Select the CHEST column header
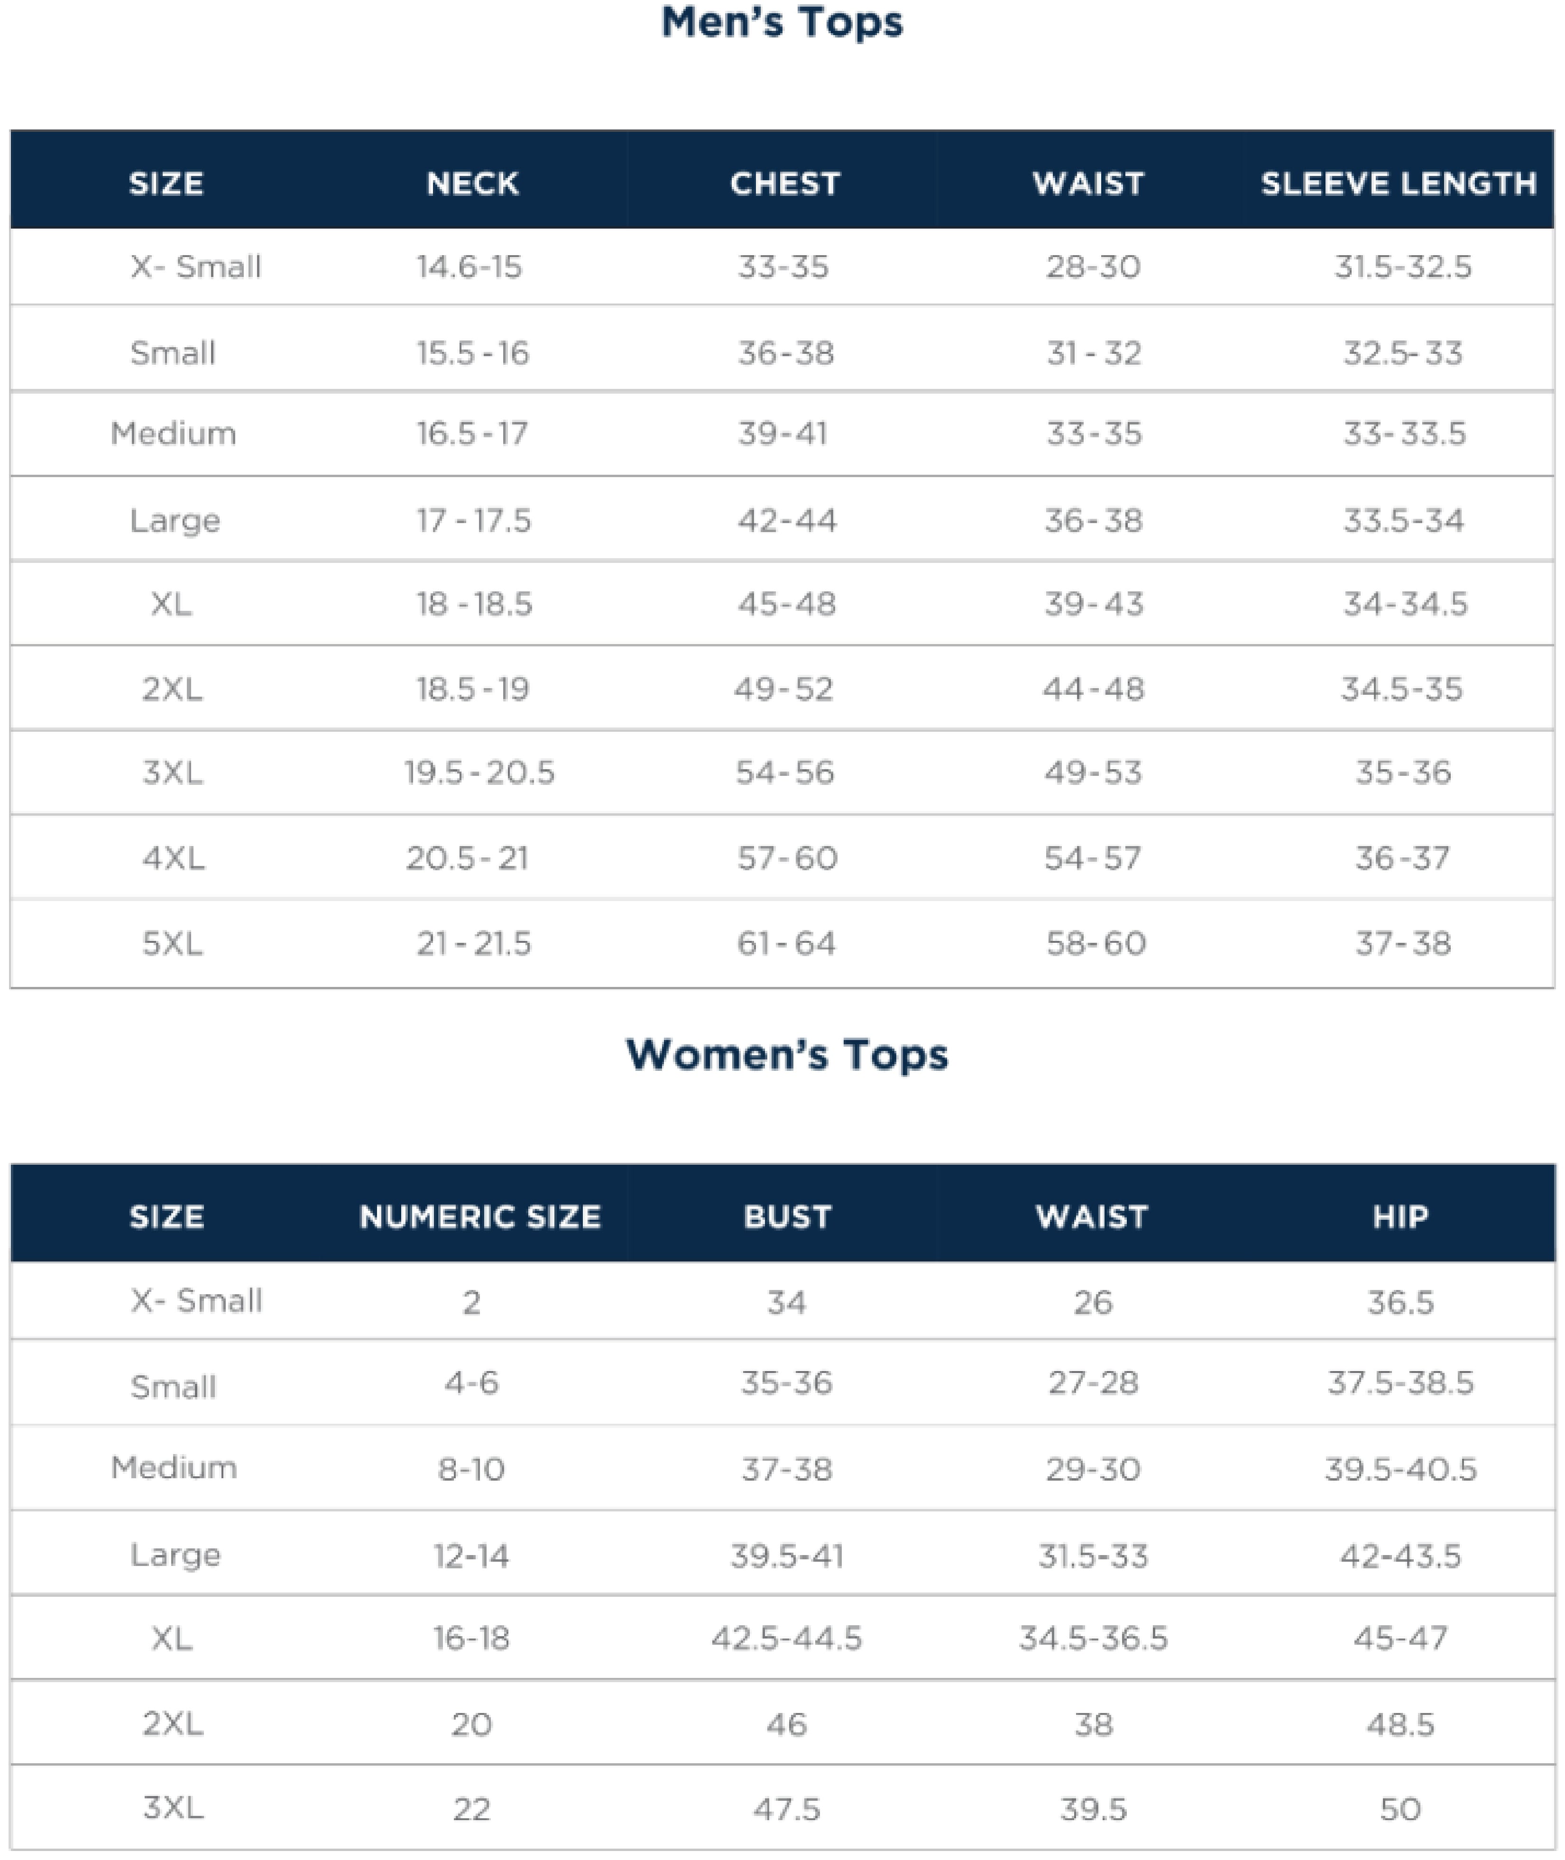1565x1860 pixels. click(x=784, y=184)
